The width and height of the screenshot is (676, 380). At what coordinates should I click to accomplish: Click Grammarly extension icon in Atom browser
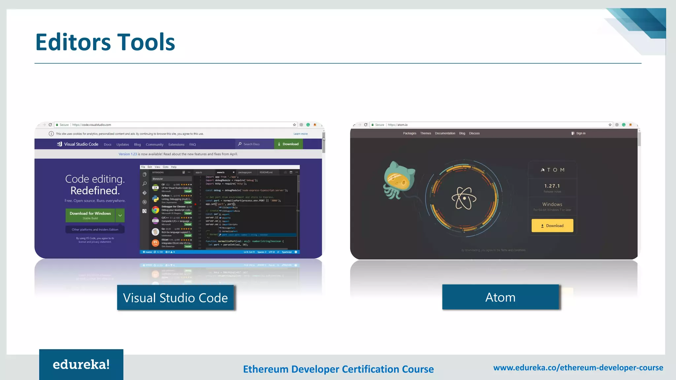624,125
